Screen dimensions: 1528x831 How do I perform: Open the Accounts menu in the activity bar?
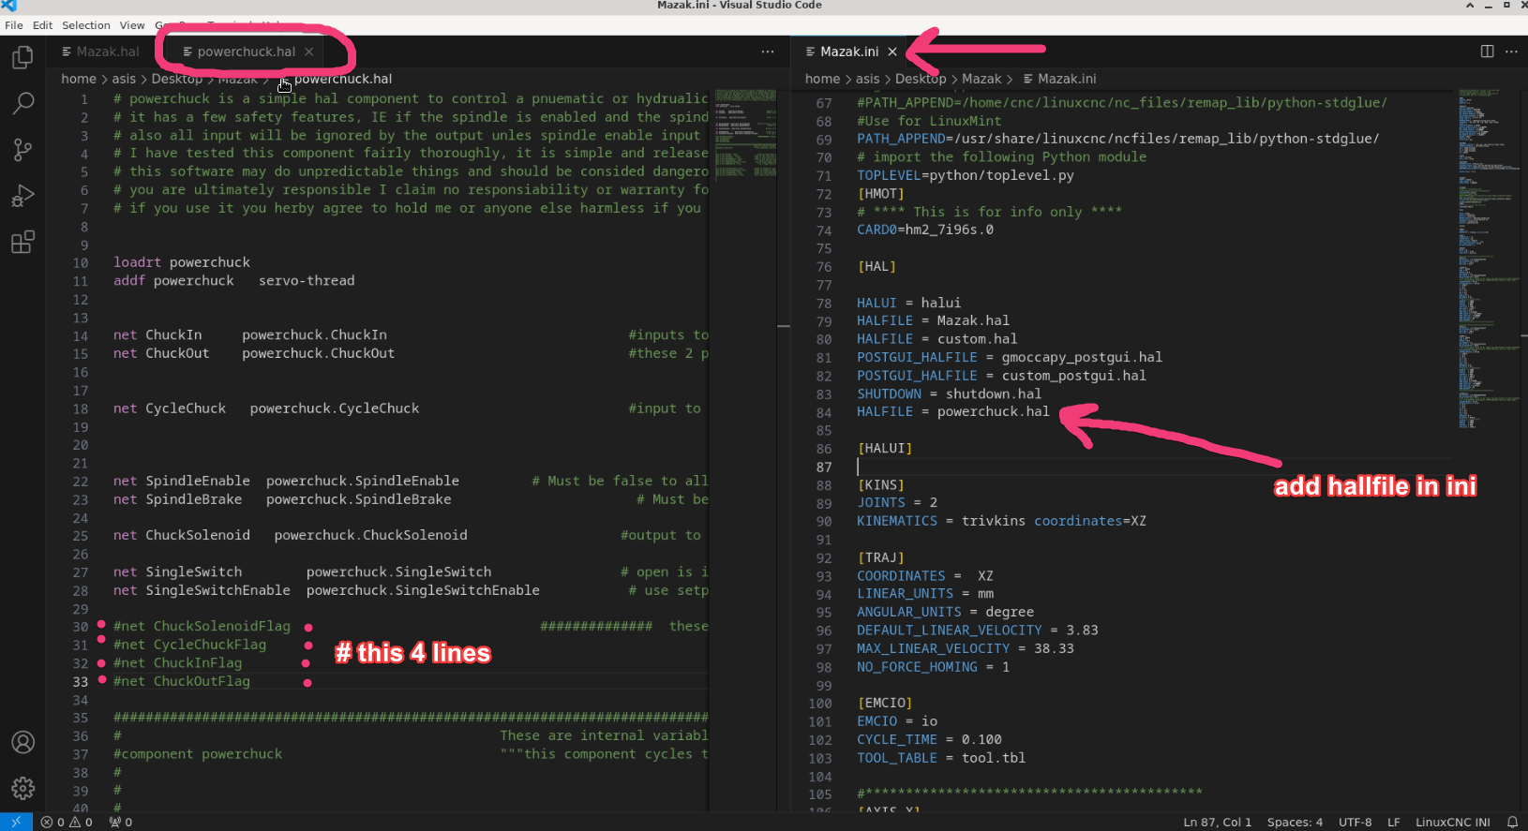tap(22, 742)
